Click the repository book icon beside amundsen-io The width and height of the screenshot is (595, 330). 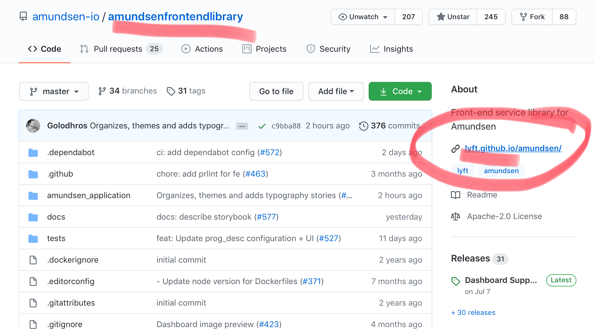tap(23, 16)
